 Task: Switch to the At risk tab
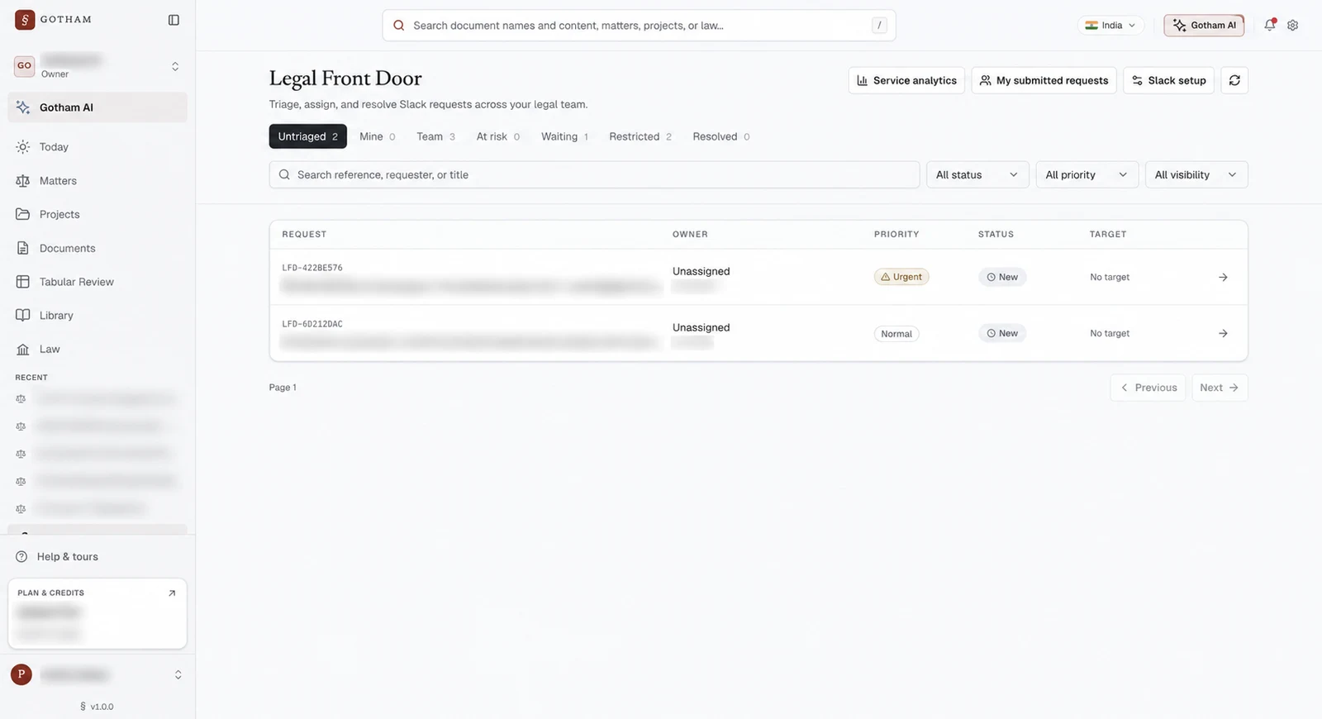pos(498,136)
